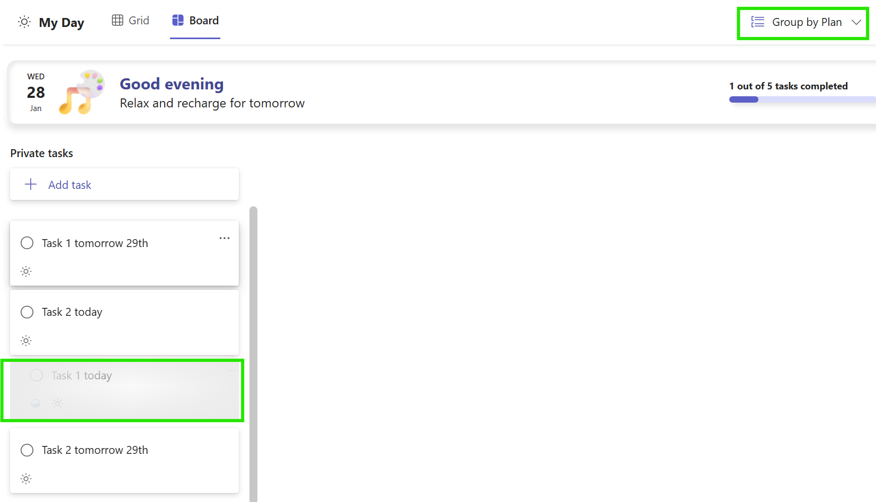
Task: Complete Task 1 today via its circle
Action: (37, 375)
